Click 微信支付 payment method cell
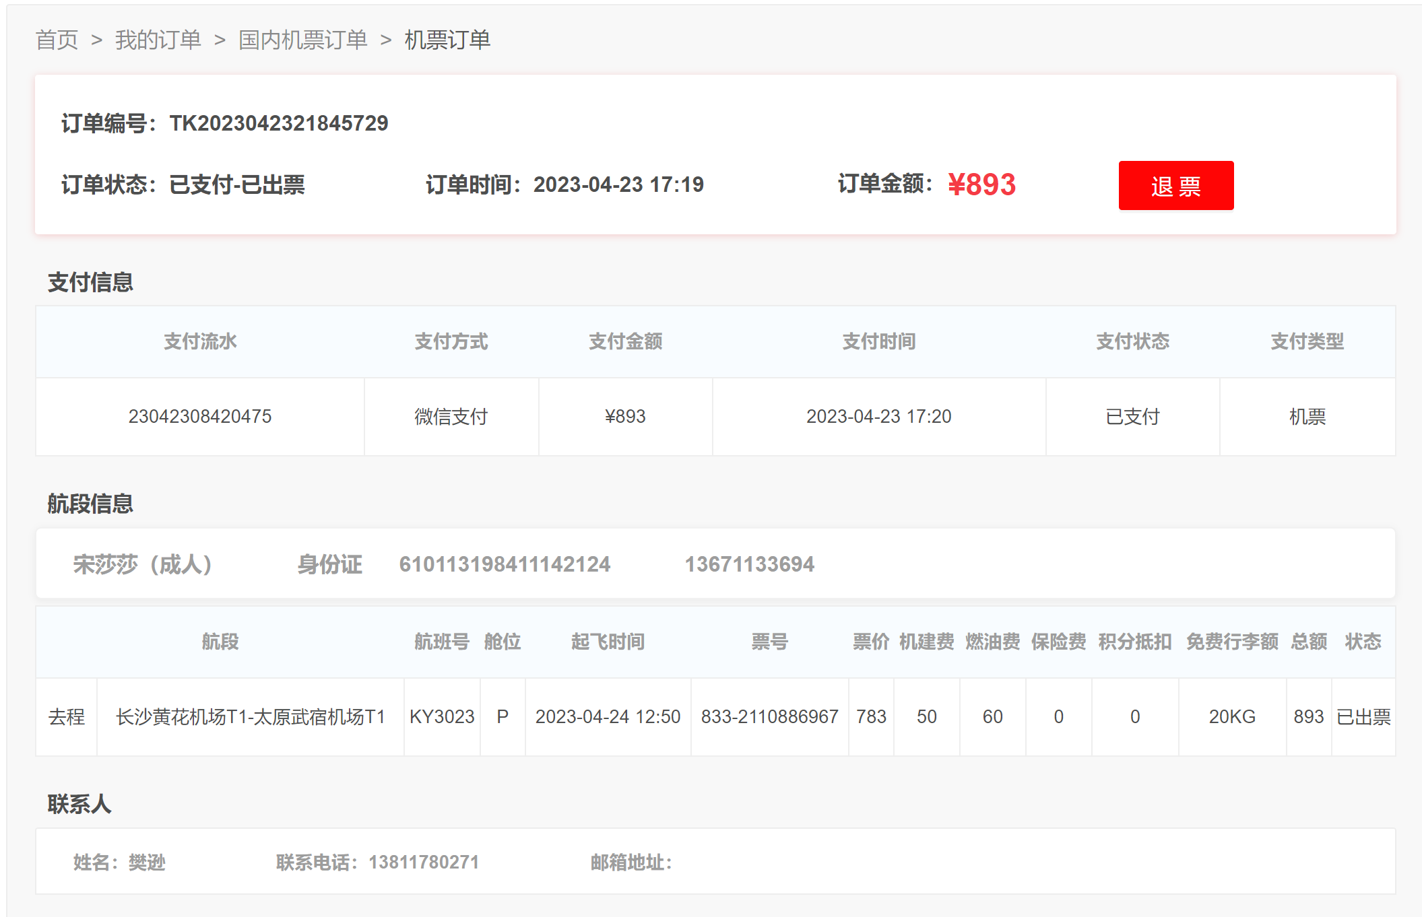This screenshot has height=917, width=1422. [x=451, y=417]
